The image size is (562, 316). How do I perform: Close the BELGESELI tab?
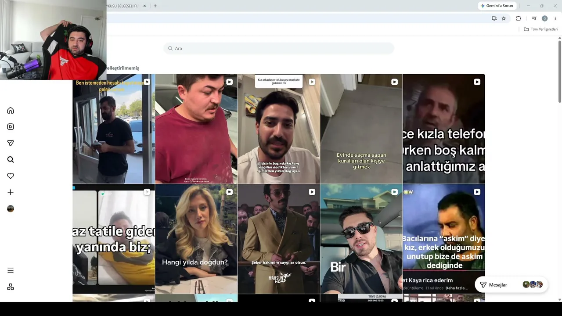[144, 6]
